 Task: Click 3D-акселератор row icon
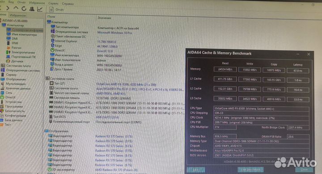[x=50, y=170]
